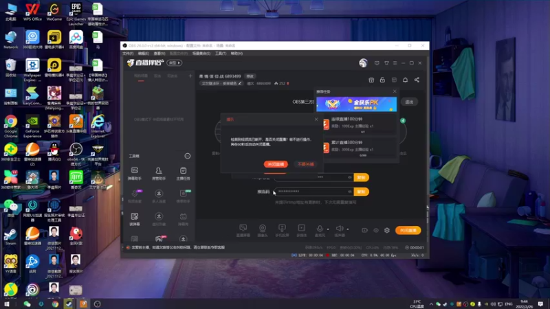Image resolution: width=550 pixels, height=309 pixels.
Task: Open WeChat from the taskbar
Action: [x=27, y=304]
